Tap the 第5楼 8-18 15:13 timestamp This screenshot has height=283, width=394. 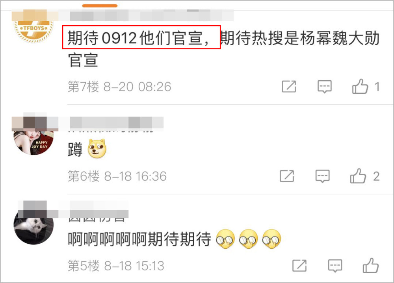tap(116, 266)
